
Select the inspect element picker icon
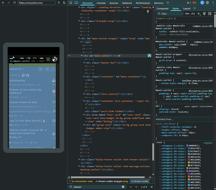point(71,3)
